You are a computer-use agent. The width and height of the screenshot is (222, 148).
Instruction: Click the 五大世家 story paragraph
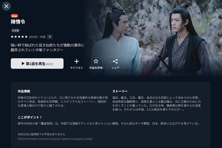157,103
